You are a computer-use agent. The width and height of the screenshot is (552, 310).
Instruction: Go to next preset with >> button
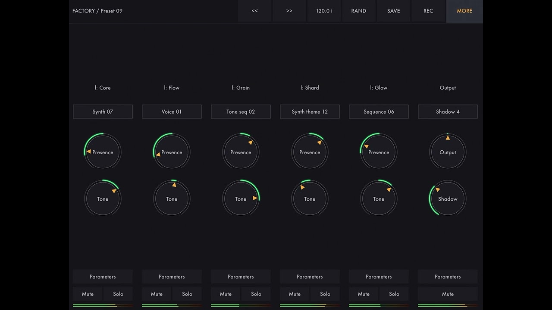pos(289,11)
